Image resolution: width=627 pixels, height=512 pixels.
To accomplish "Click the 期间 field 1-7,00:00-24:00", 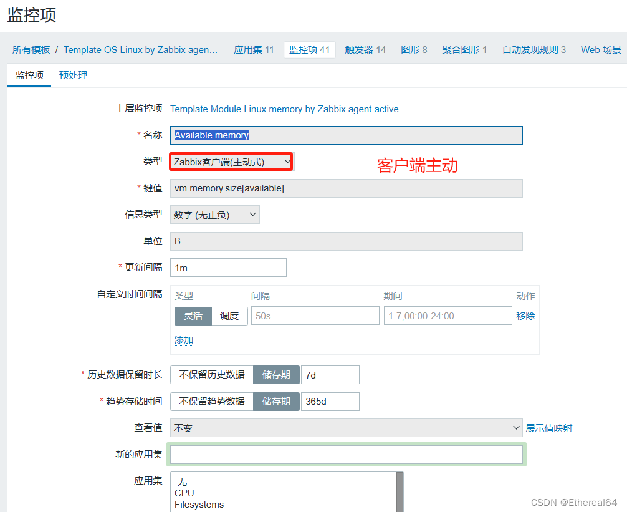I will [x=448, y=316].
